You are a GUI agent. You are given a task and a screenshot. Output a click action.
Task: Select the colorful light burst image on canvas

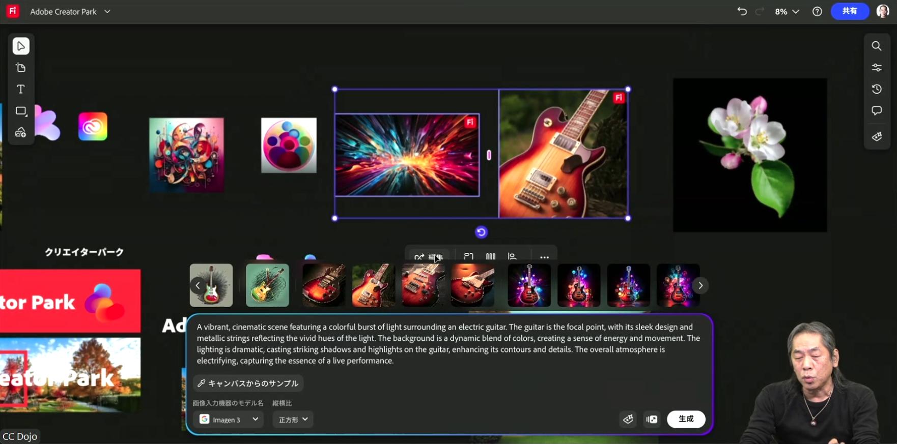point(407,155)
